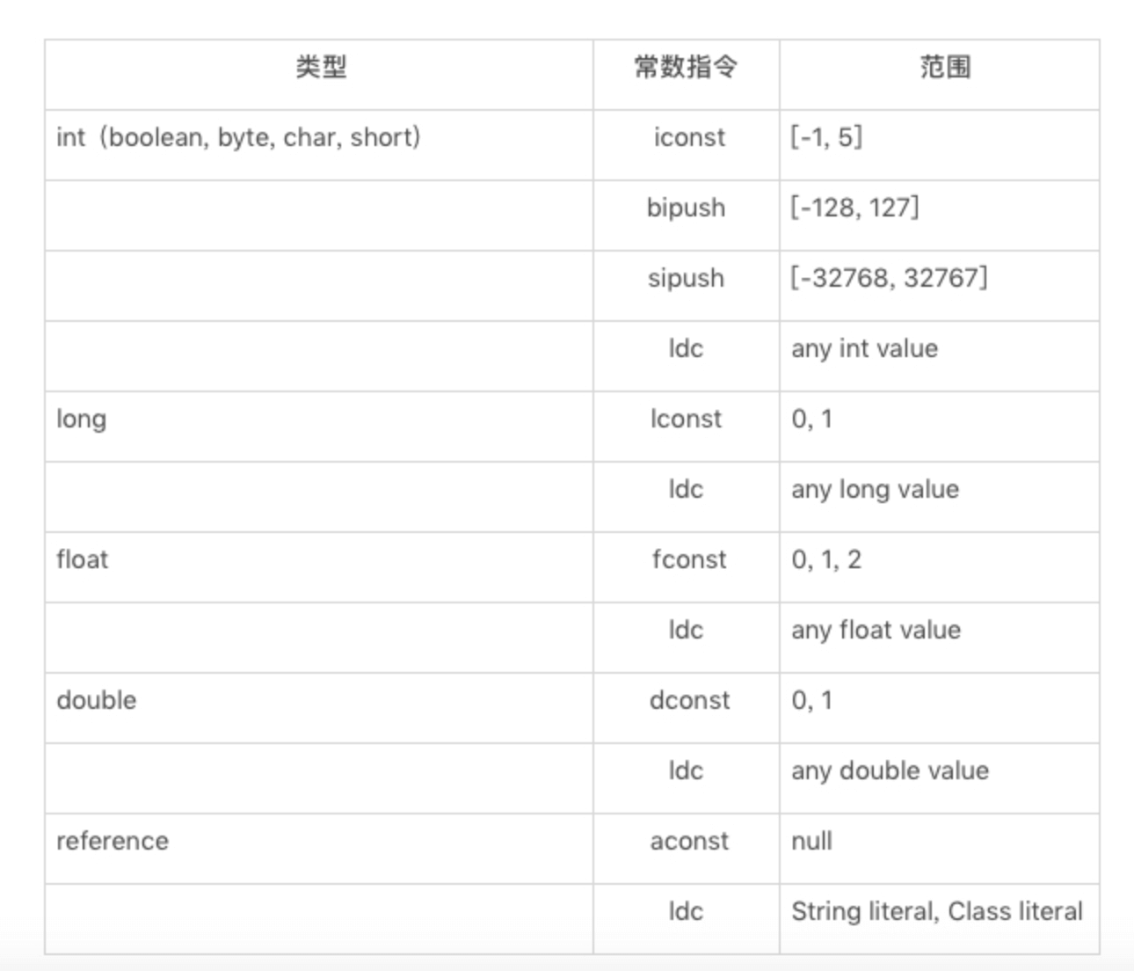Click the float type cell

(319, 567)
